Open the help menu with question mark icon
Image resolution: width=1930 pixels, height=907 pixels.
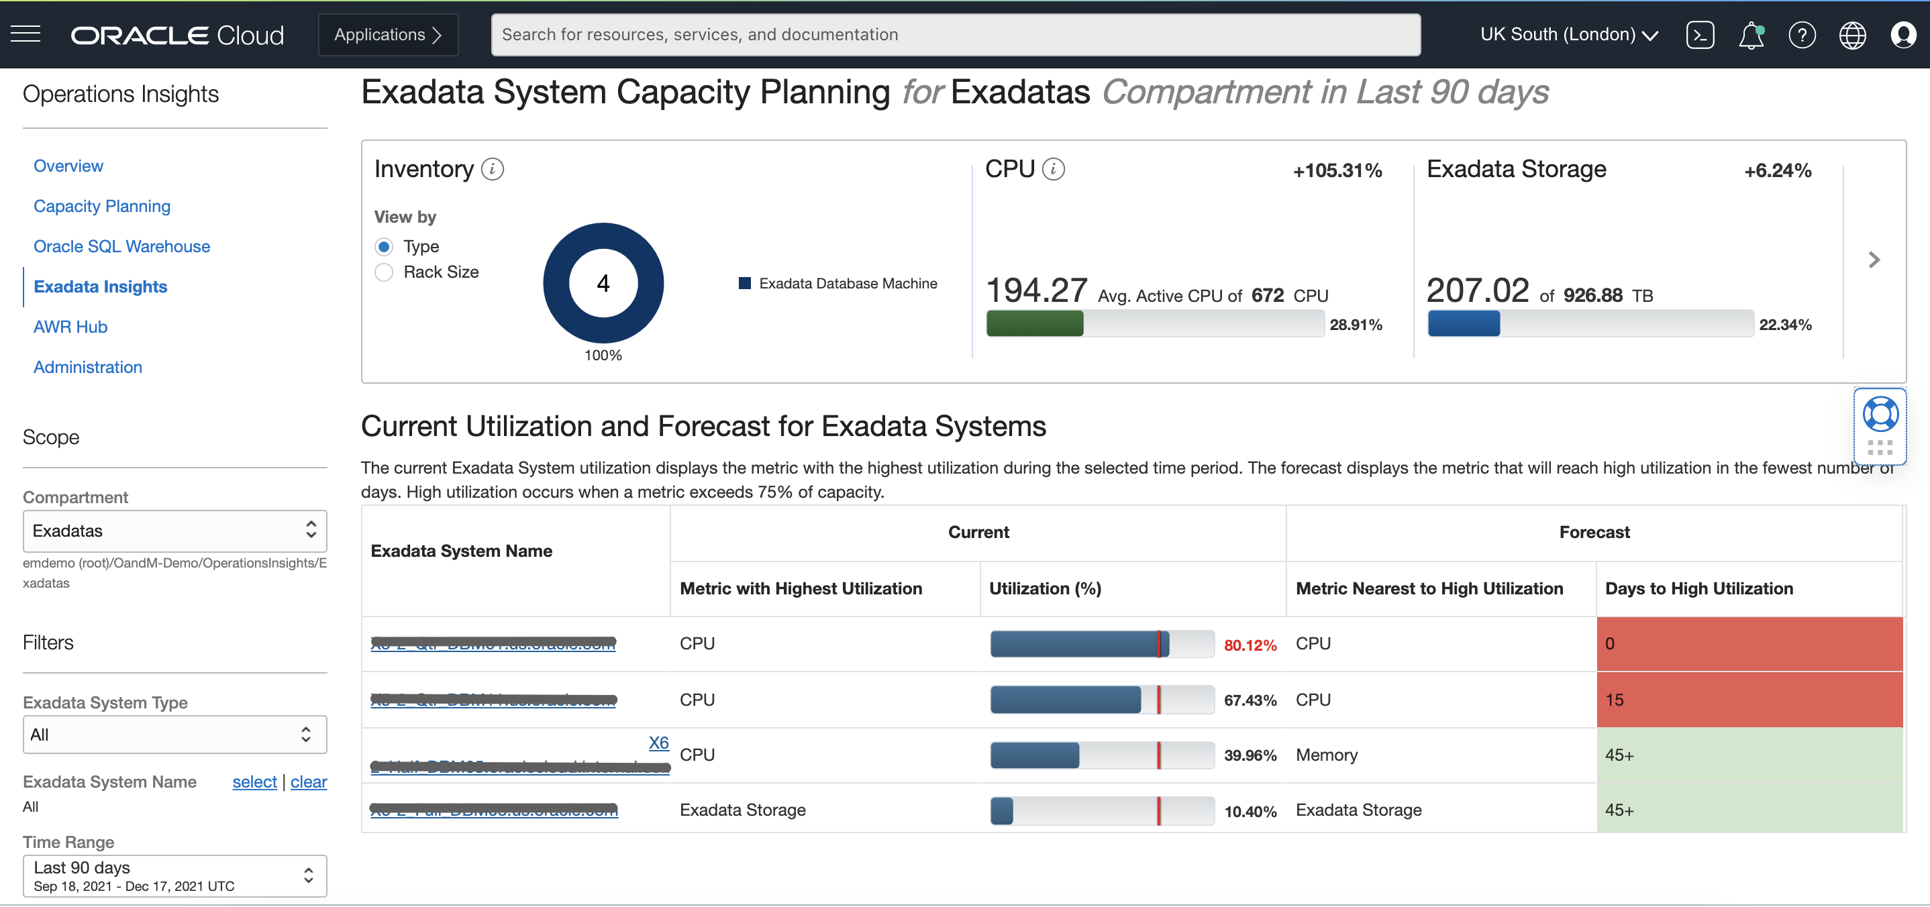pyautogui.click(x=1802, y=34)
